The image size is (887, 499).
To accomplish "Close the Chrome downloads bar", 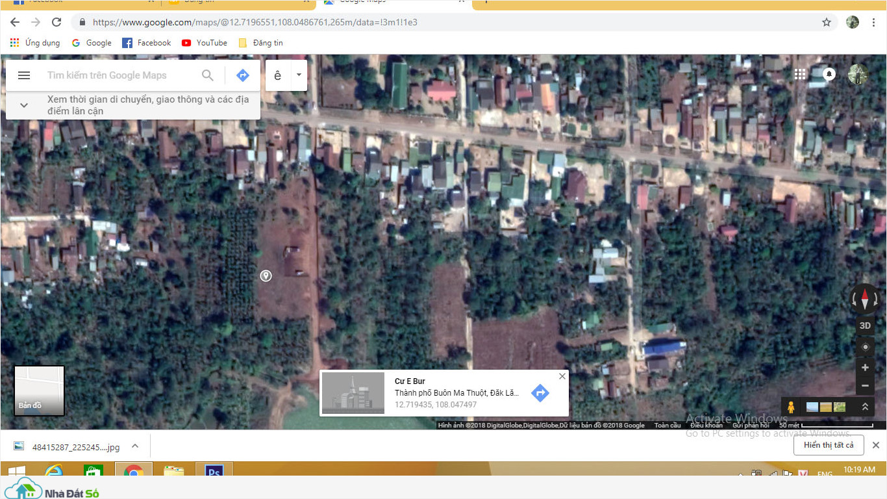I will 875,445.
